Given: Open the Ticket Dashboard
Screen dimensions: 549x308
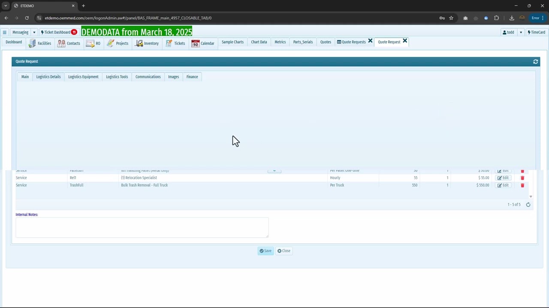Looking at the screenshot, I should tap(56, 33).
